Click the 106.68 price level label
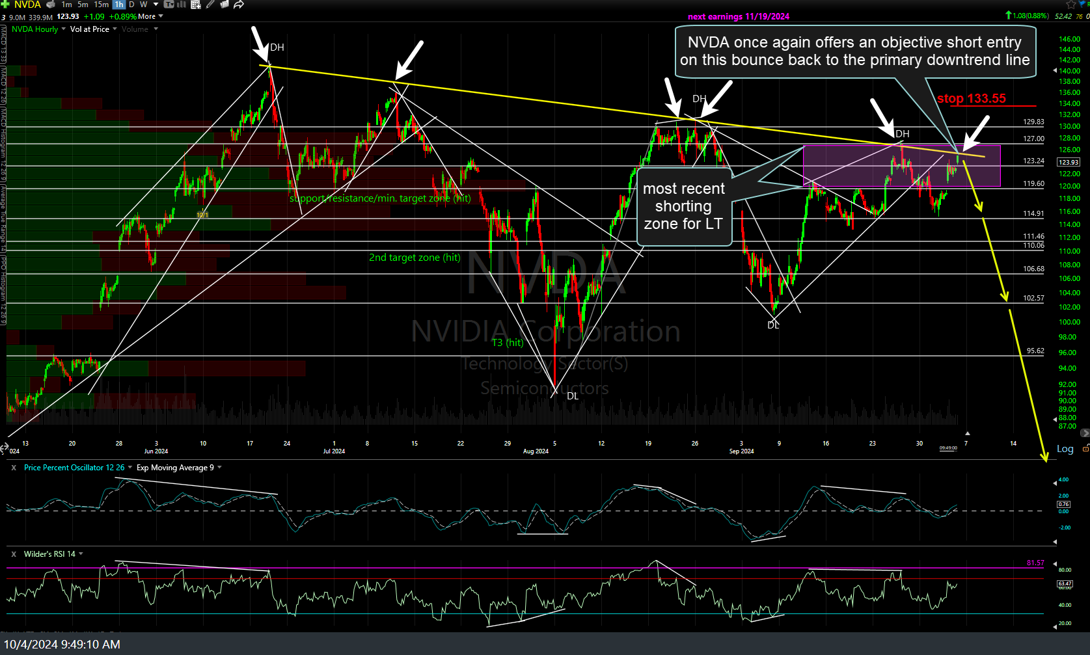The width and height of the screenshot is (1090, 655). click(x=1033, y=269)
